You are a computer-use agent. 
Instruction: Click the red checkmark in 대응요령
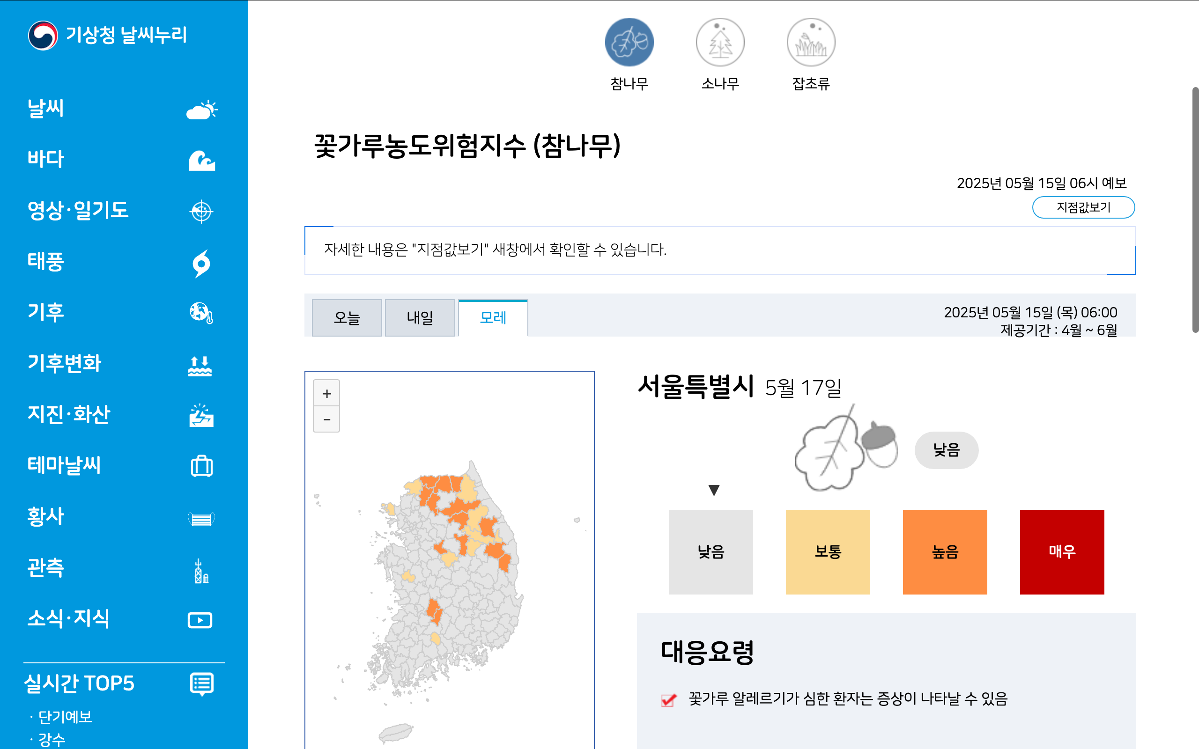(x=668, y=699)
